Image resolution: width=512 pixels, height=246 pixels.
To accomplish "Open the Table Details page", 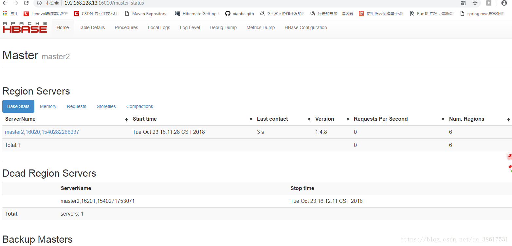I will pos(92,27).
